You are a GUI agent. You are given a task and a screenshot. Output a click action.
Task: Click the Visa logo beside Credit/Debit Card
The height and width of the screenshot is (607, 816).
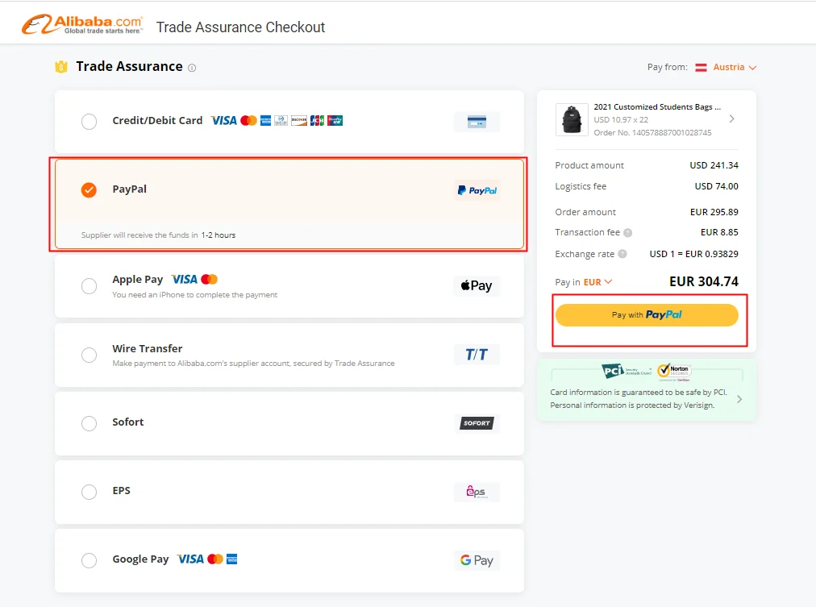click(x=224, y=121)
